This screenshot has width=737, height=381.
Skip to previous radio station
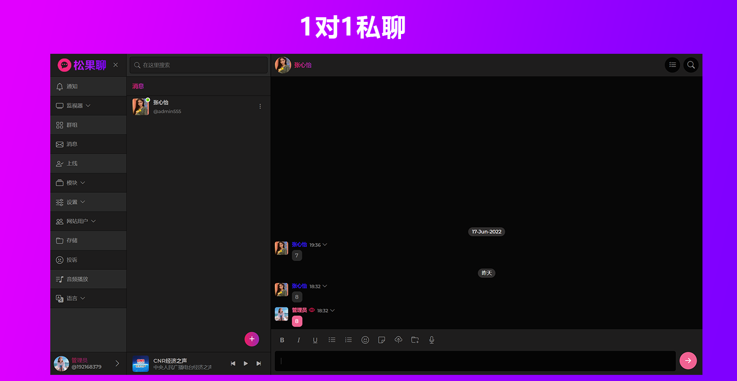(x=233, y=363)
